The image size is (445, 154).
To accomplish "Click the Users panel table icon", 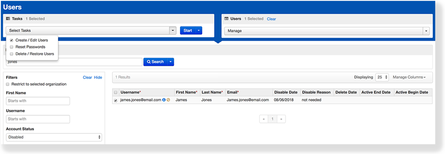I will click(226, 19).
